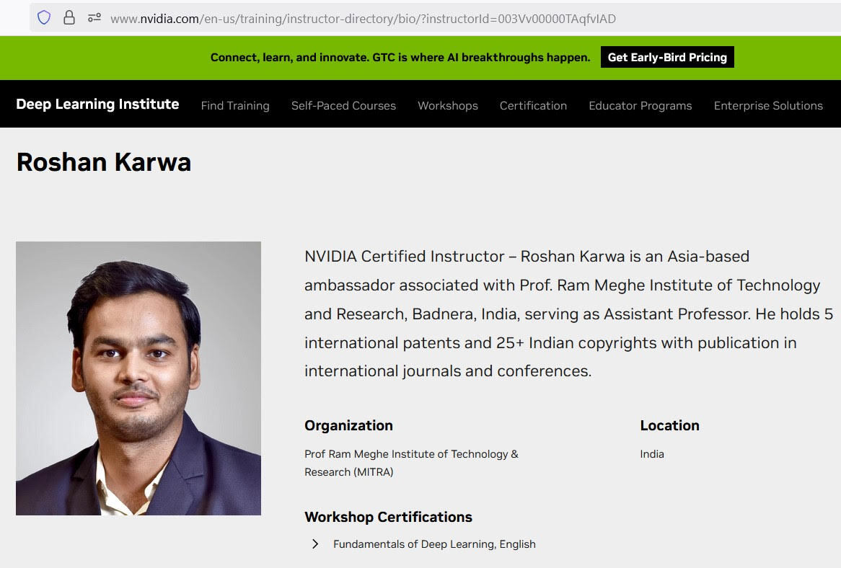
Task: Open Certification from the navigation bar
Action: (x=533, y=105)
